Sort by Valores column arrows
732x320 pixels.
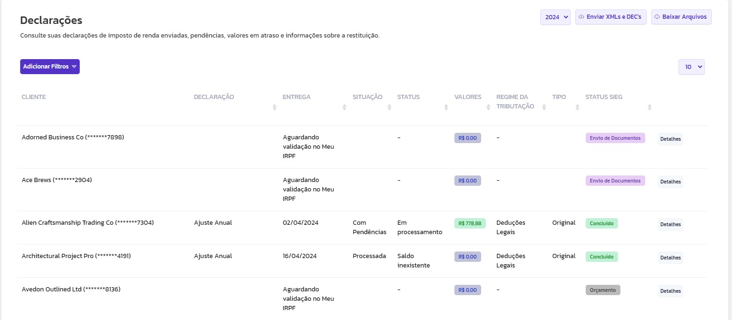(x=488, y=107)
